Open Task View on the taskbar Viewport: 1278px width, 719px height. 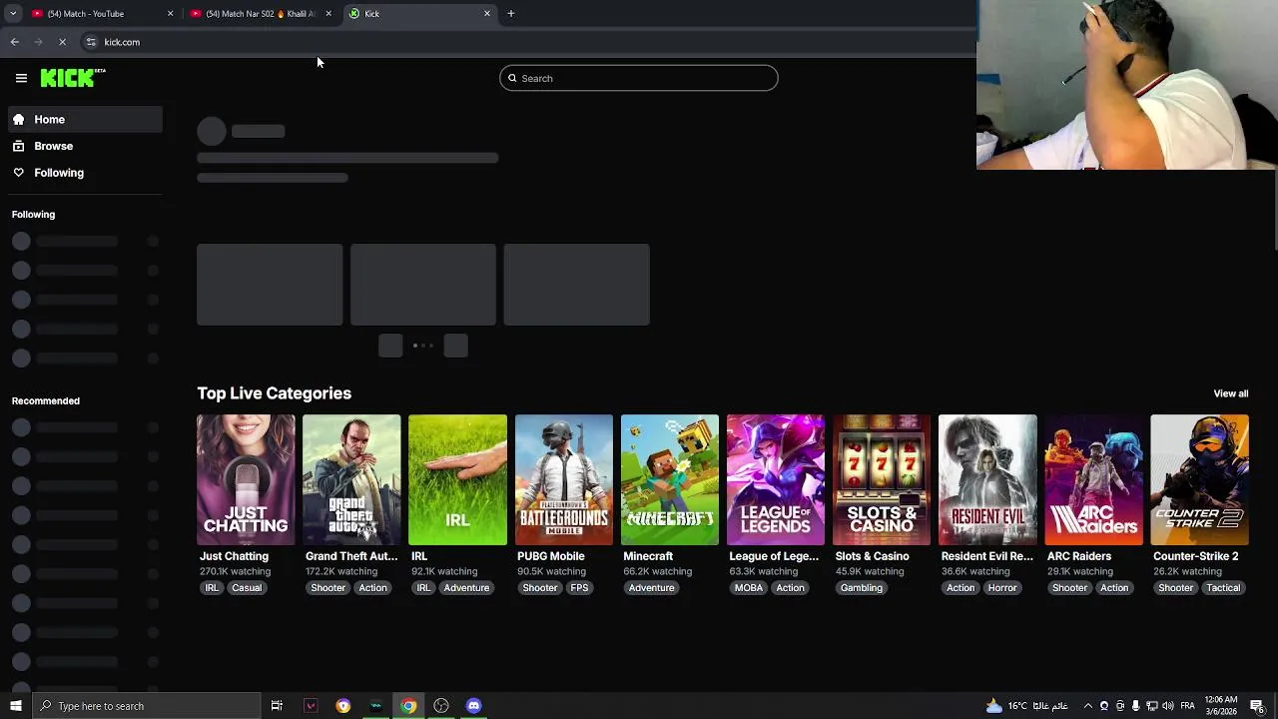(x=277, y=706)
